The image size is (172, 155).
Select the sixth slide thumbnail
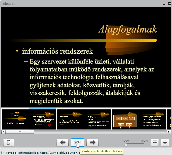(152, 119)
